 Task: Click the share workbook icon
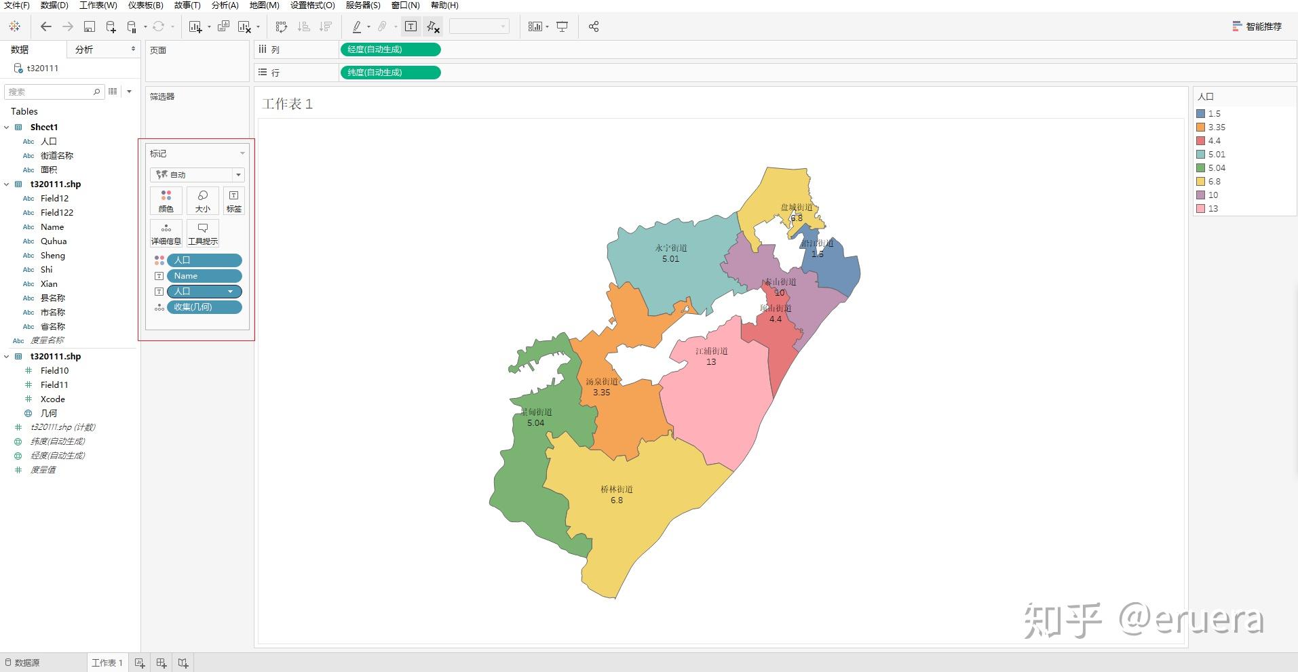pyautogui.click(x=594, y=26)
